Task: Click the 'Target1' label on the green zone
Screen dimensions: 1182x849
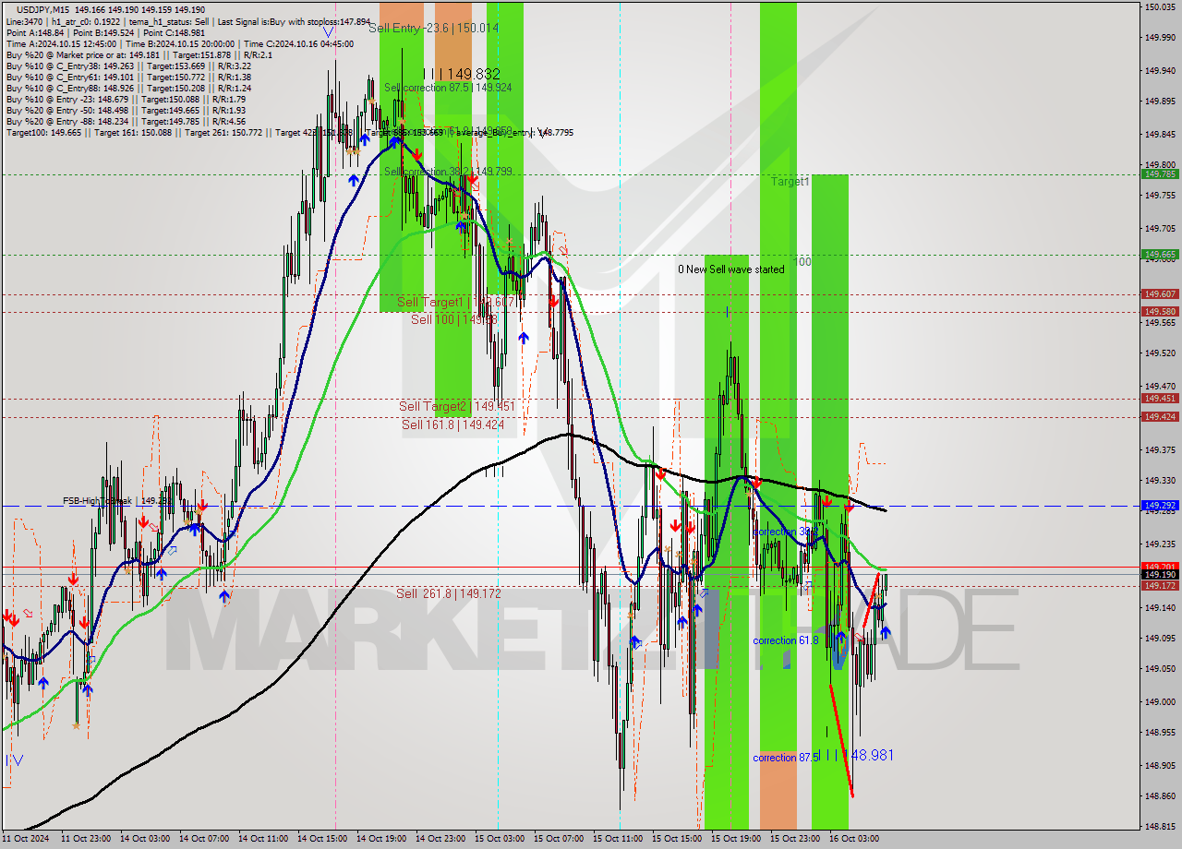Action: click(790, 182)
